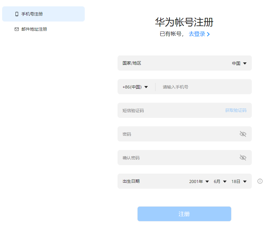267x226 pixels.
Task: Click the 去登录 link
Action: pyautogui.click(x=197, y=34)
